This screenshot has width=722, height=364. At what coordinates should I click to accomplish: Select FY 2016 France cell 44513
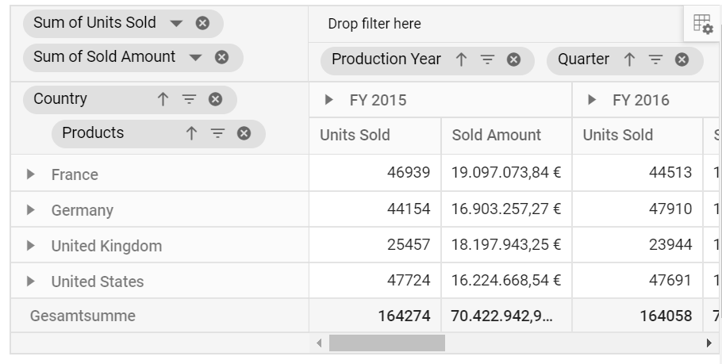[x=637, y=173]
